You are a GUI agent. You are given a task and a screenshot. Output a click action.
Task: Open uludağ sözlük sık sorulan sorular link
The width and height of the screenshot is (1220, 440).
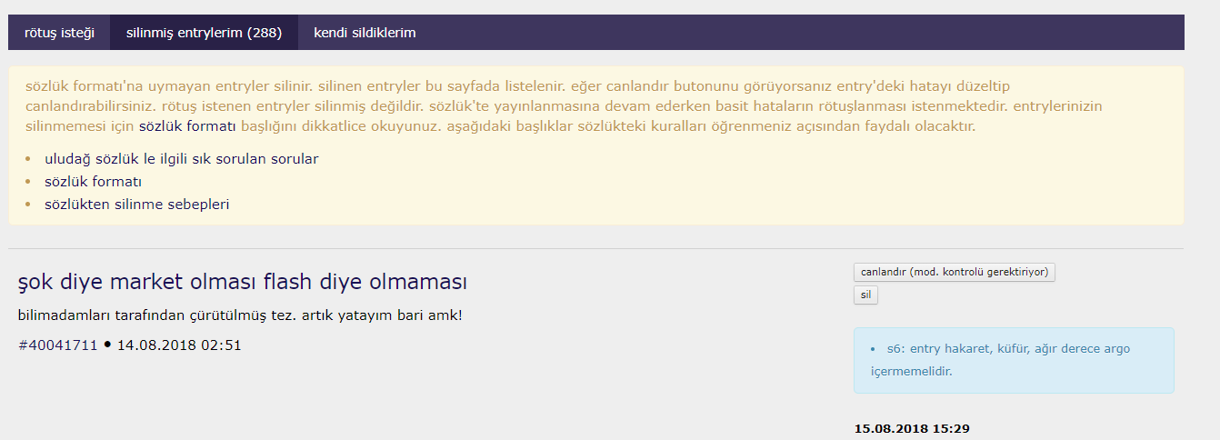tap(181, 158)
